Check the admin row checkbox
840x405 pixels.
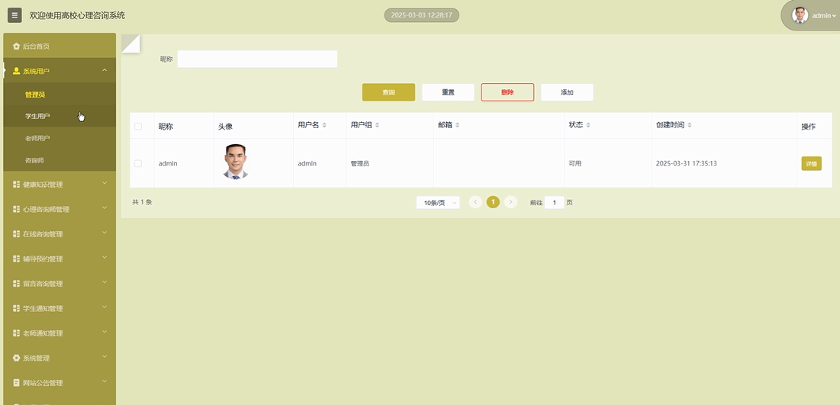pos(138,163)
